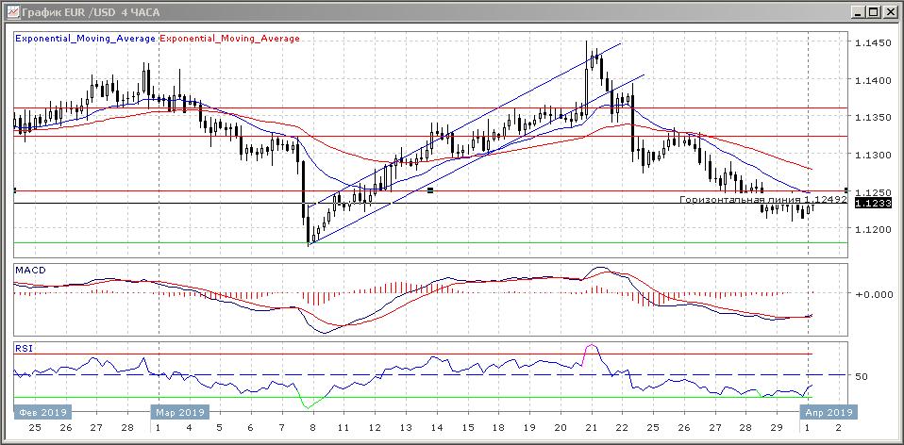Grab the middle handle of the horizontal line
Viewport: 904px width, 445px height.
pyautogui.click(x=430, y=190)
